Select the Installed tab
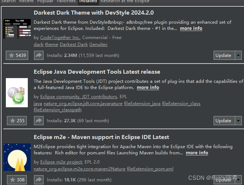Screen dimensions: 244x185 88,1
